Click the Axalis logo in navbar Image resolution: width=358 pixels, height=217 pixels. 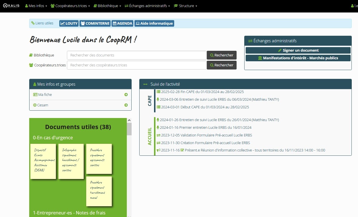click(11, 6)
